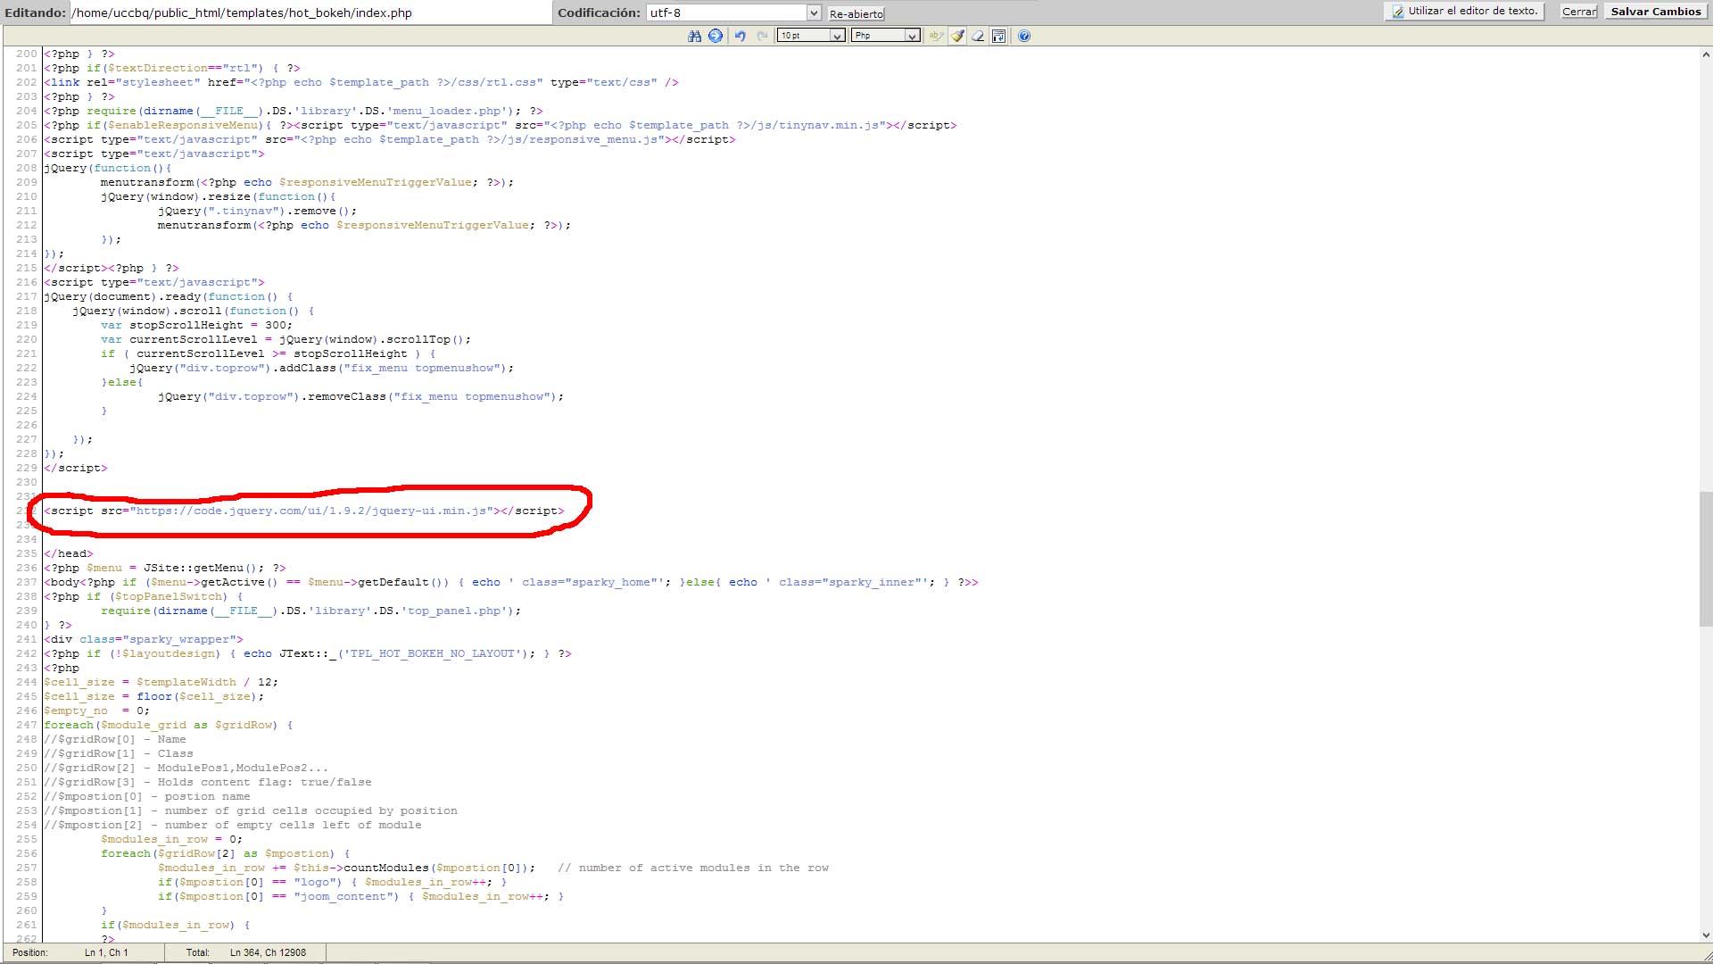Open the font size dropdown showing 10 pt
The width and height of the screenshot is (1713, 964).
pos(811,36)
